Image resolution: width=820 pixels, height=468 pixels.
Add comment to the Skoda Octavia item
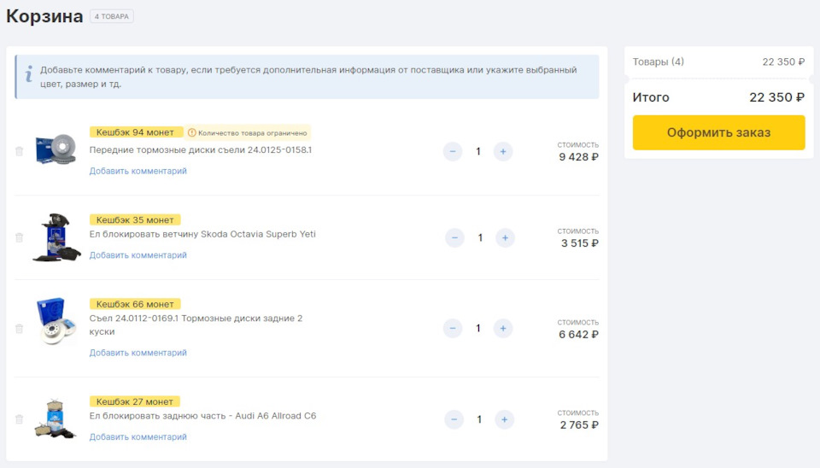pos(138,255)
